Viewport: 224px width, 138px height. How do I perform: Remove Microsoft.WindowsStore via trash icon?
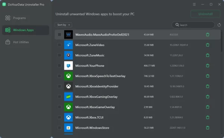pyautogui.click(x=208, y=128)
